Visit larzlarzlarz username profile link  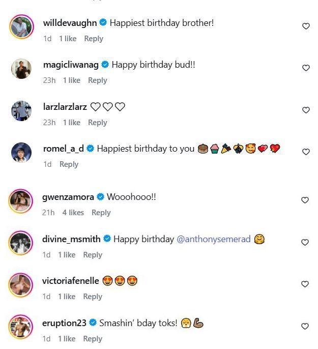(x=65, y=107)
